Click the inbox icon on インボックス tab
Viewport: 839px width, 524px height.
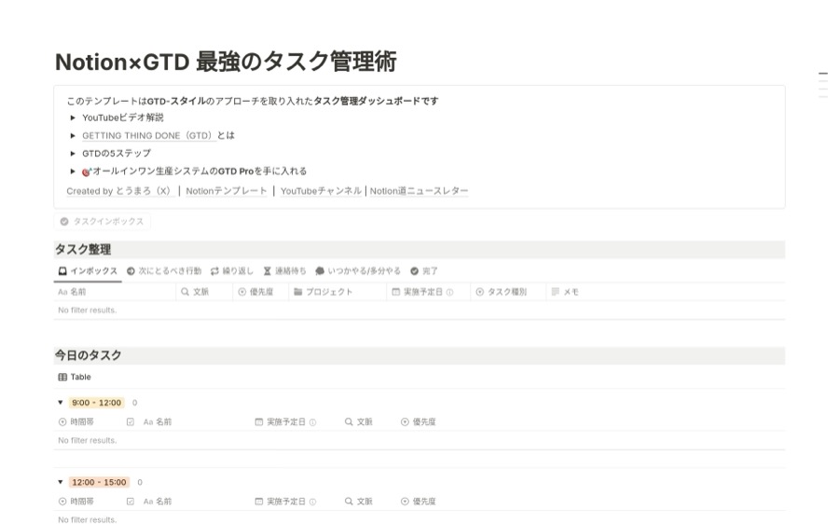tap(62, 271)
